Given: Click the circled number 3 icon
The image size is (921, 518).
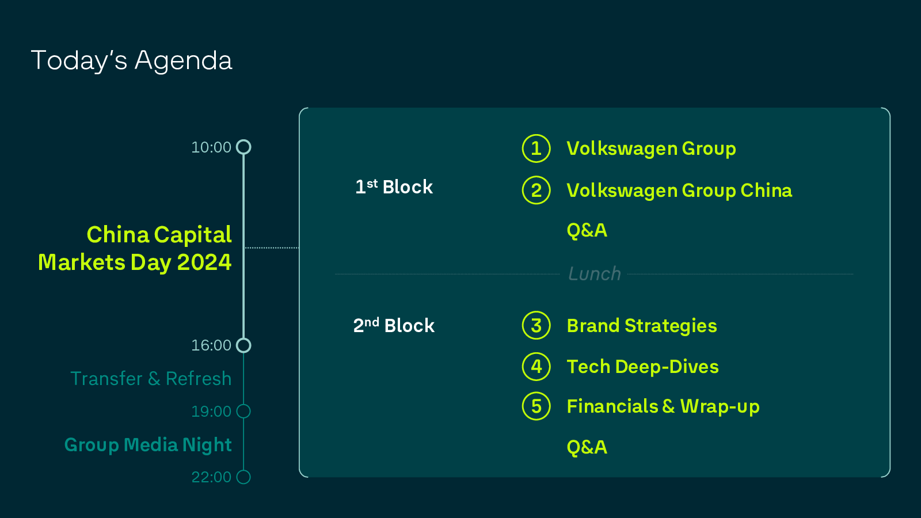Looking at the screenshot, I should tap(536, 326).
